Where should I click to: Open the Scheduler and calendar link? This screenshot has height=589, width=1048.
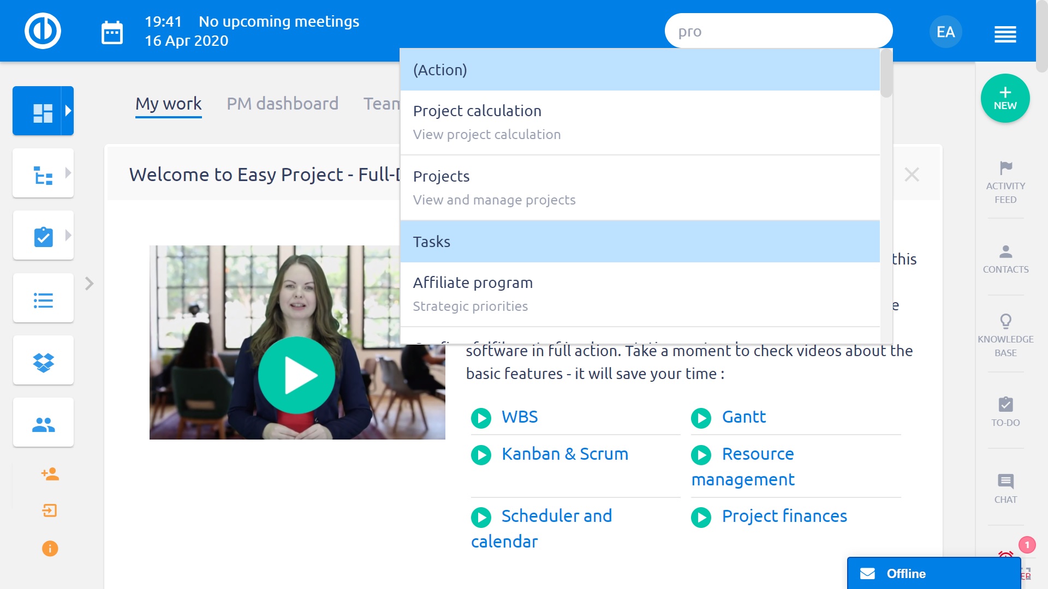(x=541, y=528)
